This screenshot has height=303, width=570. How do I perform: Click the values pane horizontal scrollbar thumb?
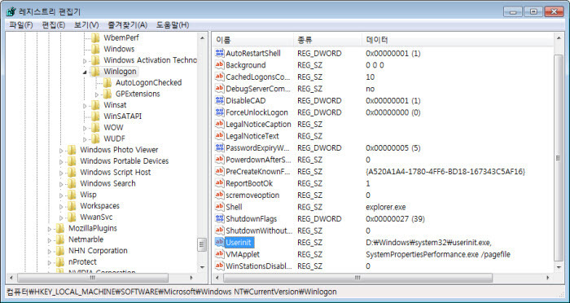(358, 278)
